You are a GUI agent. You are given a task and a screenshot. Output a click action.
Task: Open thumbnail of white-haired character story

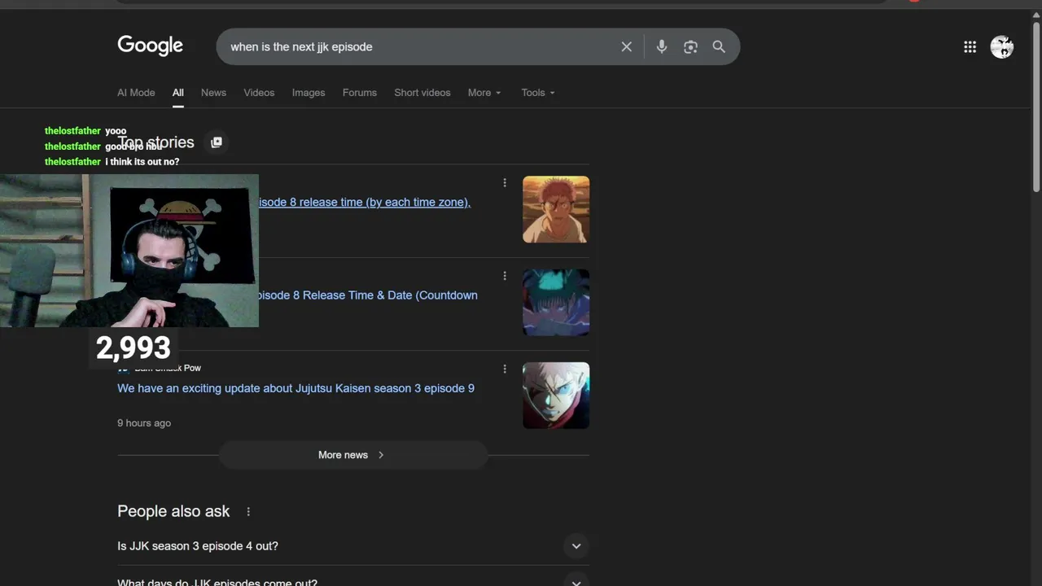pyautogui.click(x=556, y=395)
